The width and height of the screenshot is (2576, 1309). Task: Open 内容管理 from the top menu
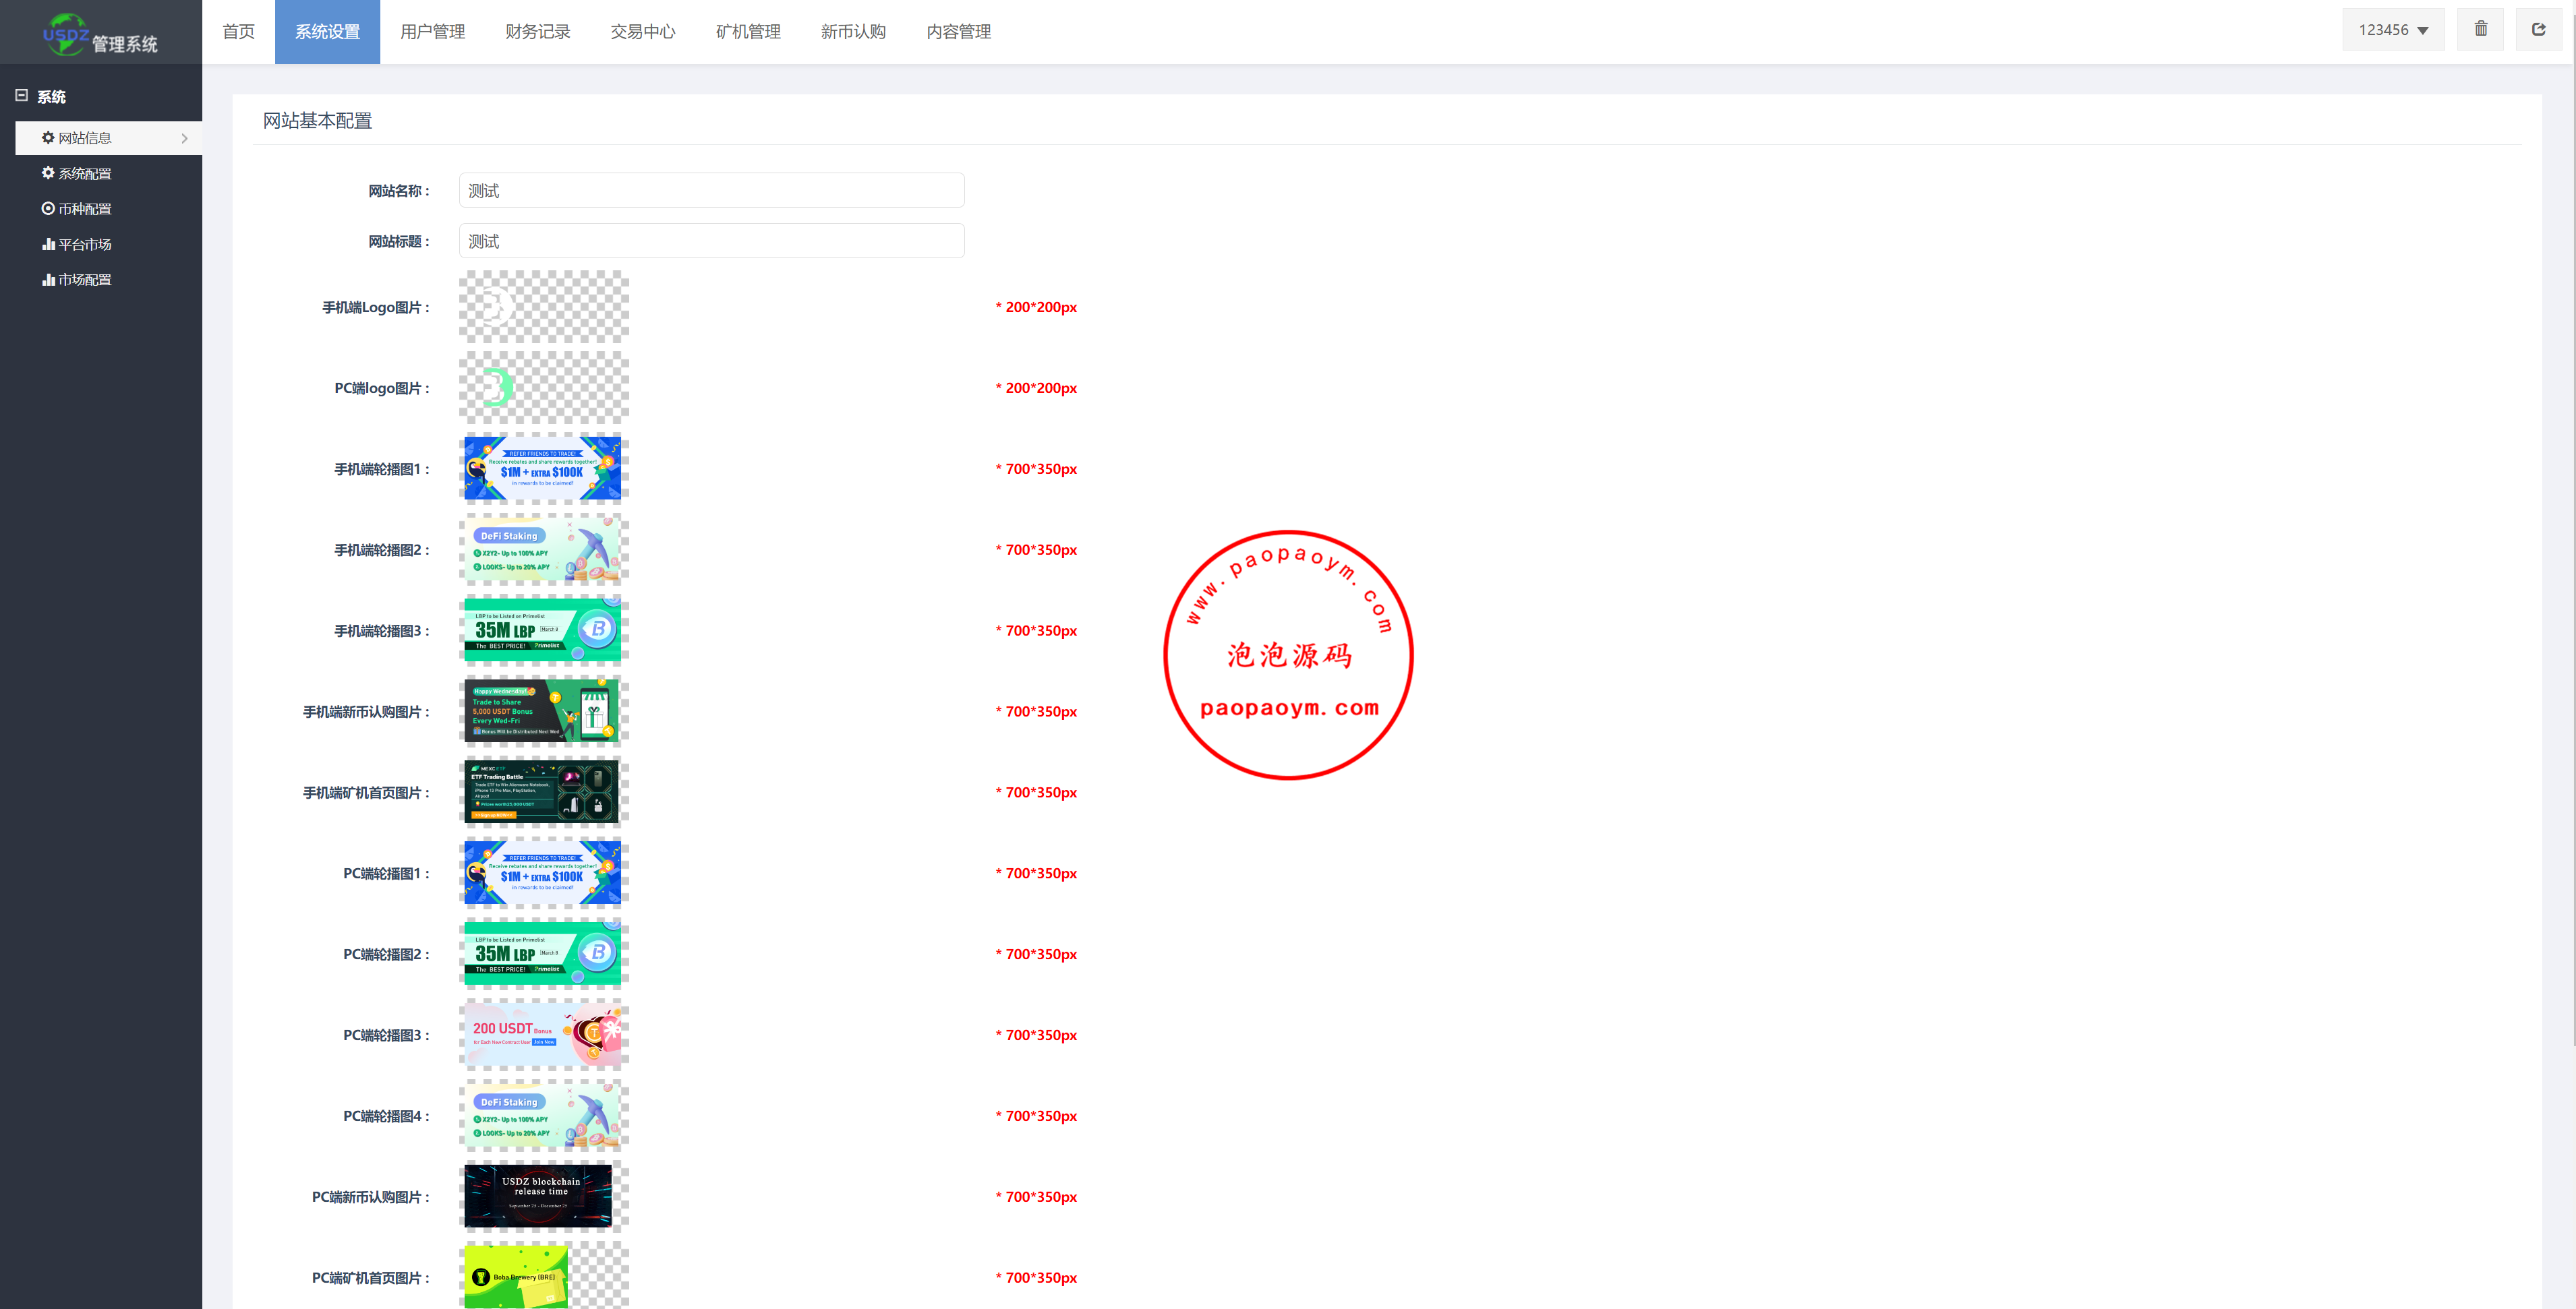958,32
